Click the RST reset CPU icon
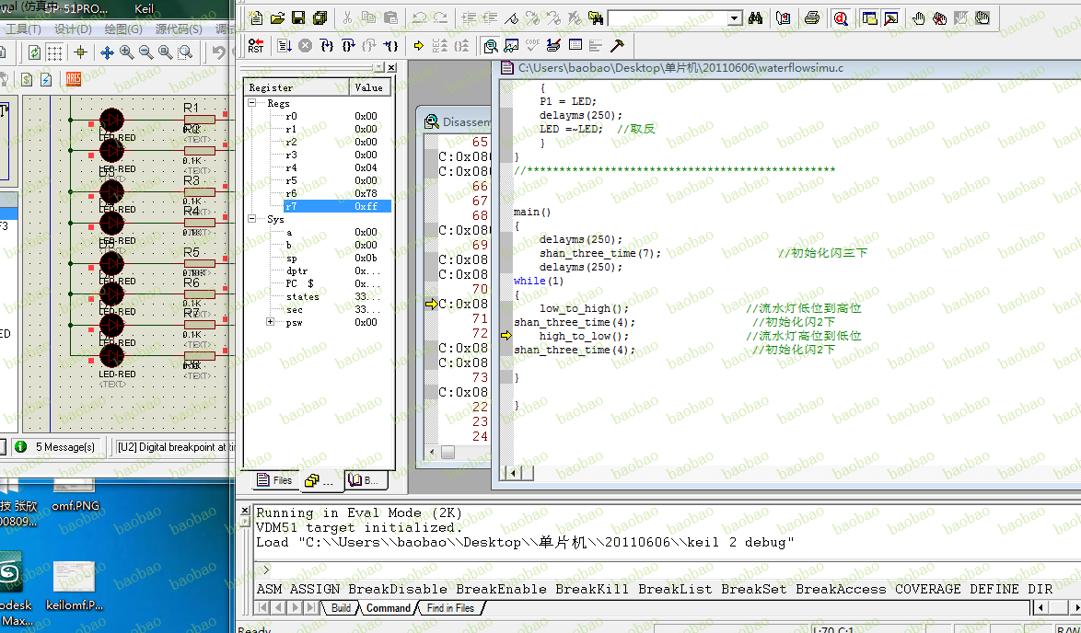The height and width of the screenshot is (633, 1081). coord(256,45)
